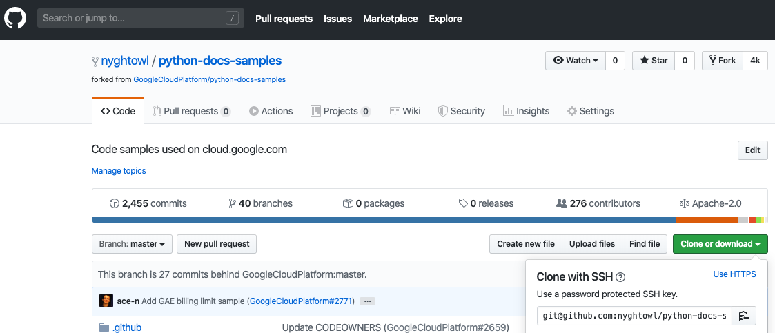Focus the Search or jump to field
This screenshot has height=333, width=775.
(140, 19)
